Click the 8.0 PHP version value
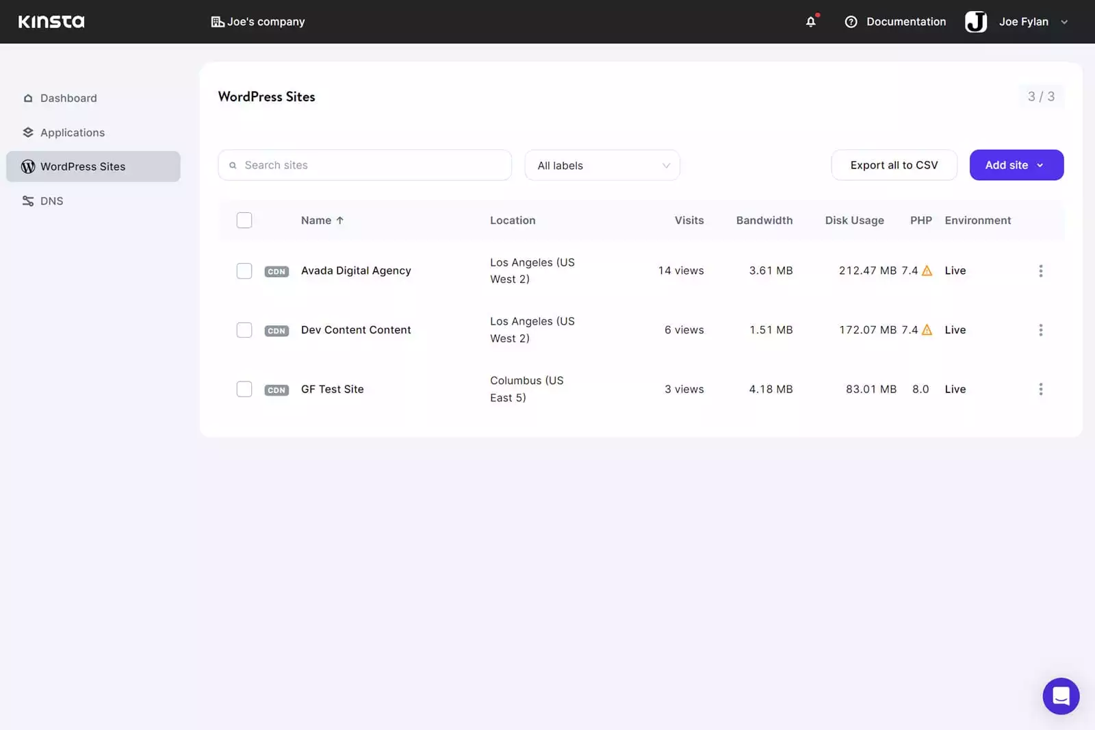Viewport: 1095px width, 730px height. point(920,389)
